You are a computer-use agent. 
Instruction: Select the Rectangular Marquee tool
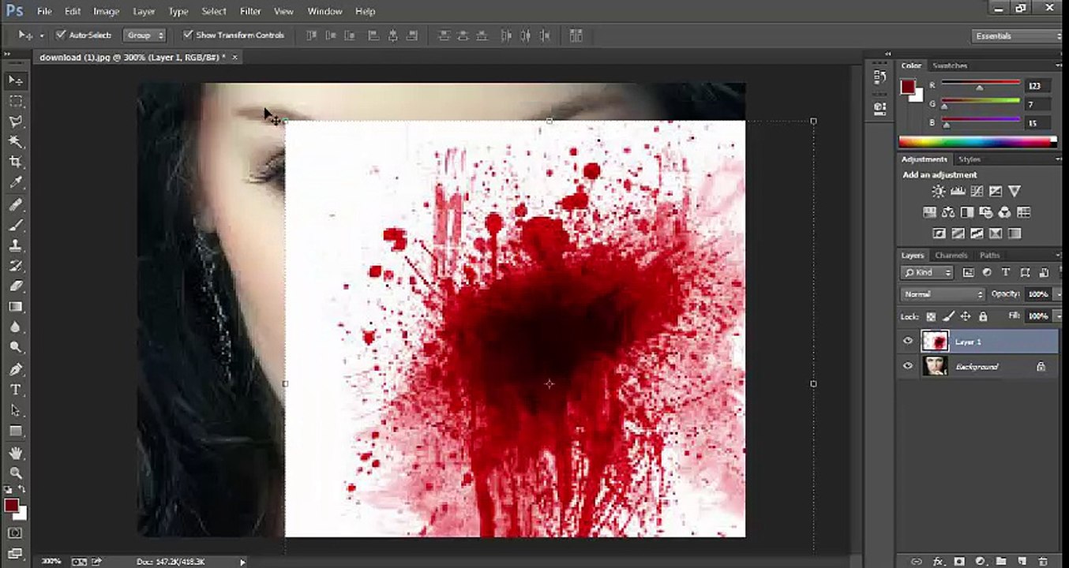(15, 101)
